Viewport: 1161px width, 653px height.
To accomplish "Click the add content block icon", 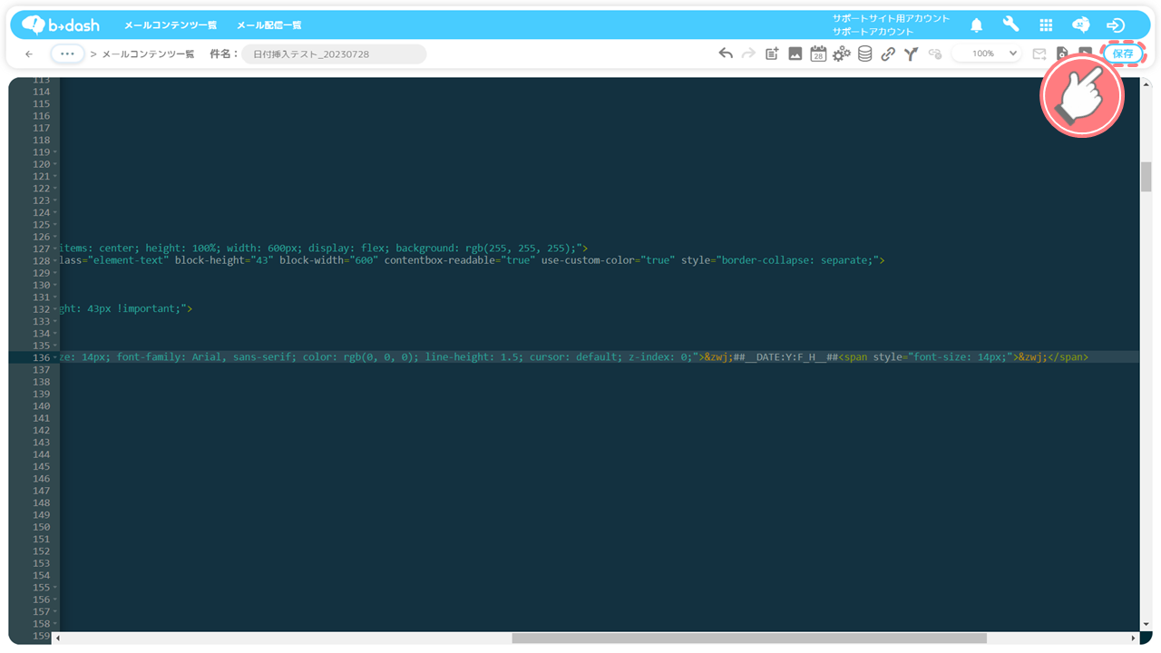I will pyautogui.click(x=772, y=54).
